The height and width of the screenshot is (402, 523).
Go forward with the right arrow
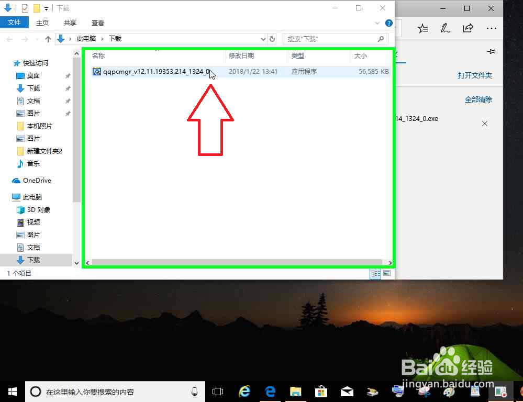[x=25, y=39]
